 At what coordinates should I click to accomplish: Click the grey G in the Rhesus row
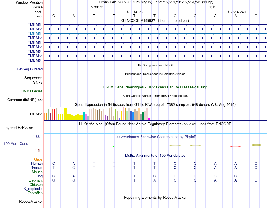(74, 168)
